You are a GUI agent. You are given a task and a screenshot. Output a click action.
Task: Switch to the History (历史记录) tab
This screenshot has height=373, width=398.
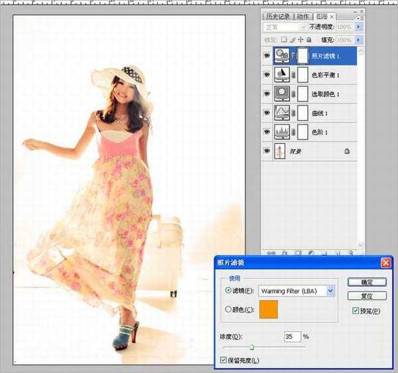click(279, 17)
